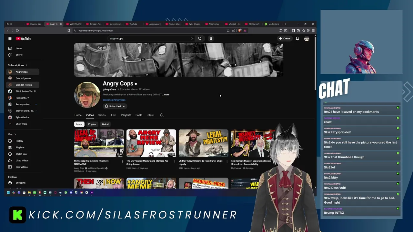Expand Subscriptions section chevron
413x232 pixels.
(x=26, y=65)
